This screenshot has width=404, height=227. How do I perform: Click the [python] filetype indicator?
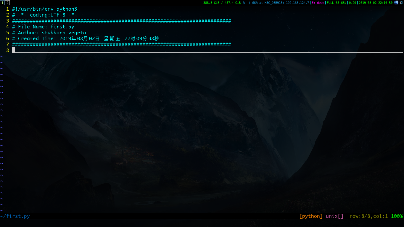pos(311,216)
